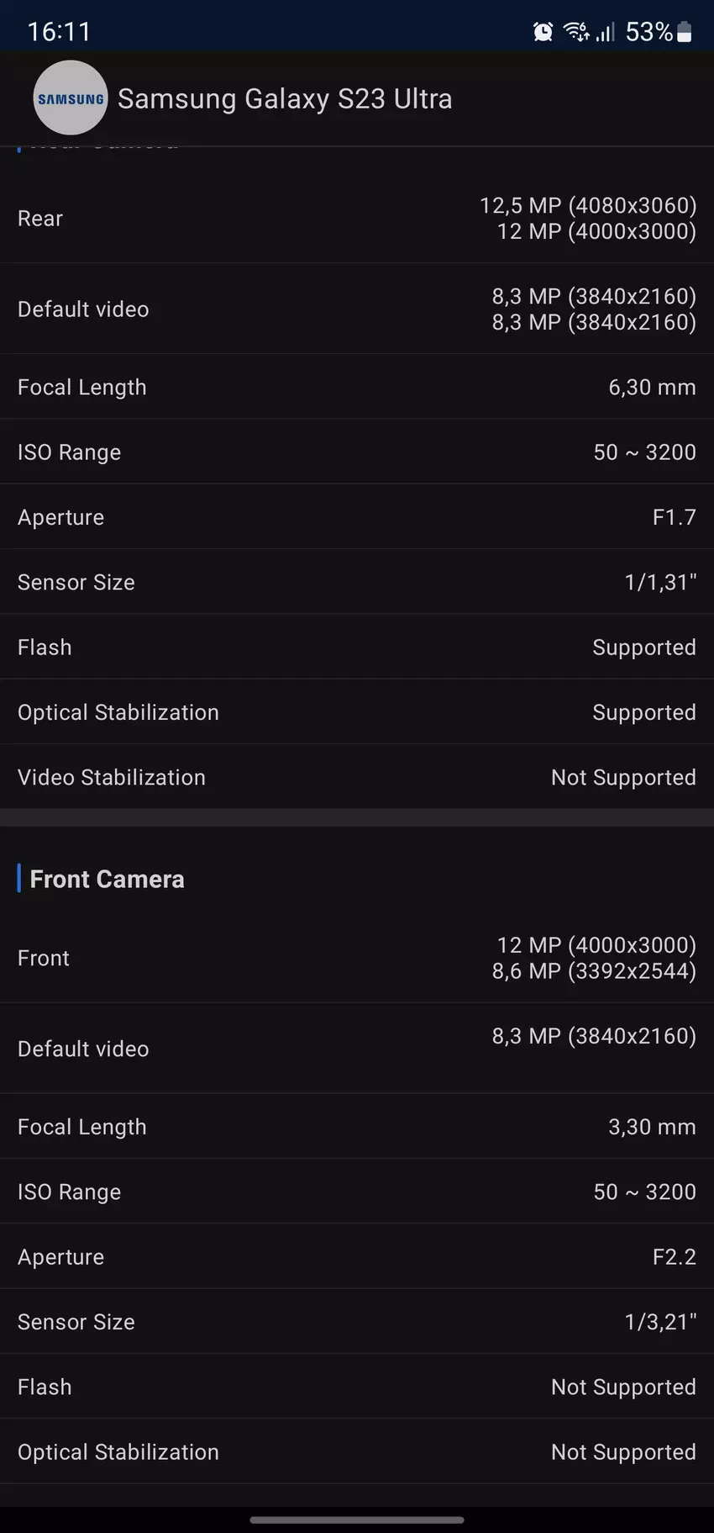Select the 1/1,31" Sensor Size row

click(x=357, y=582)
